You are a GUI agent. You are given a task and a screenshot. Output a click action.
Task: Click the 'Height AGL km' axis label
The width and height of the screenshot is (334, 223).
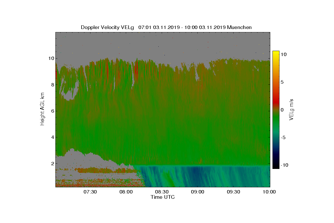[x=43, y=109]
